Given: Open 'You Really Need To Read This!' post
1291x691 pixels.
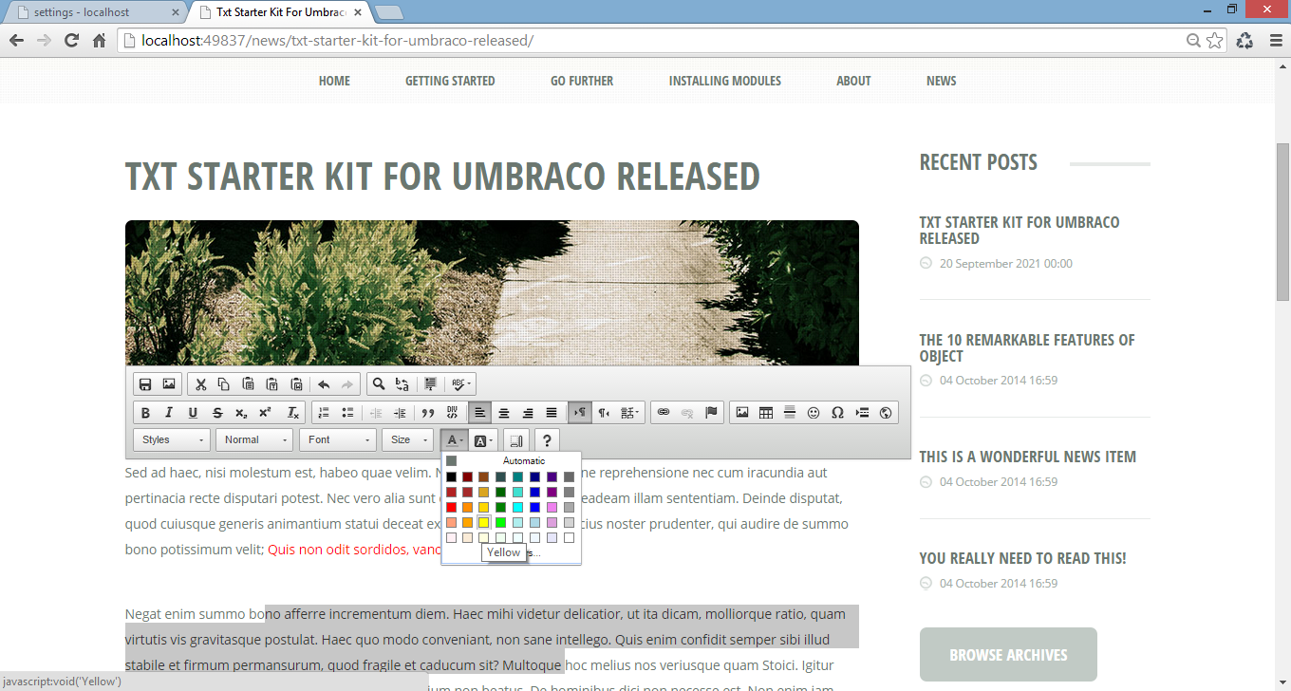Looking at the screenshot, I should click(1022, 558).
